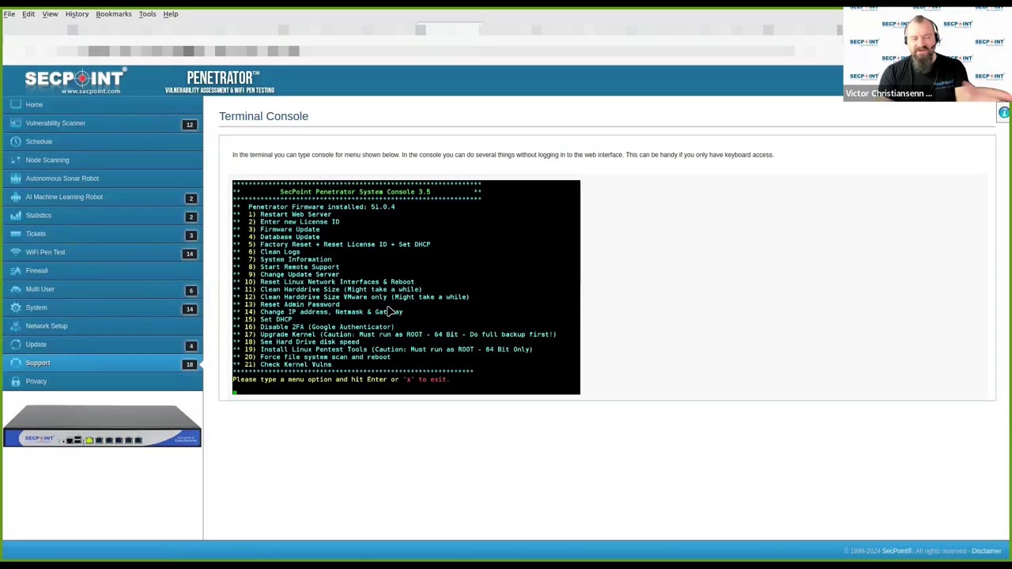Click the Privacy padlock icon
1012x569 pixels.
[x=16, y=381]
